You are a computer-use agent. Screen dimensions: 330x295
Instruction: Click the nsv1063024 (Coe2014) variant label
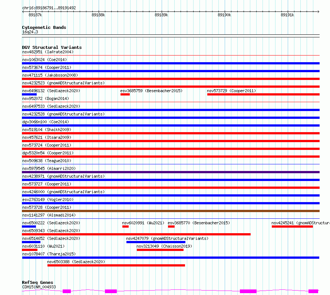44,60
